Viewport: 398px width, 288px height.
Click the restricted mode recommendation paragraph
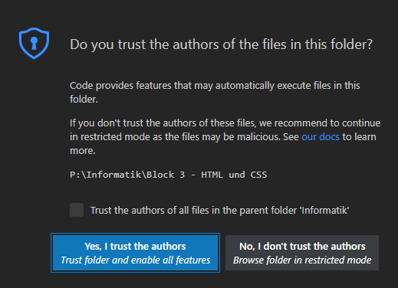point(225,137)
